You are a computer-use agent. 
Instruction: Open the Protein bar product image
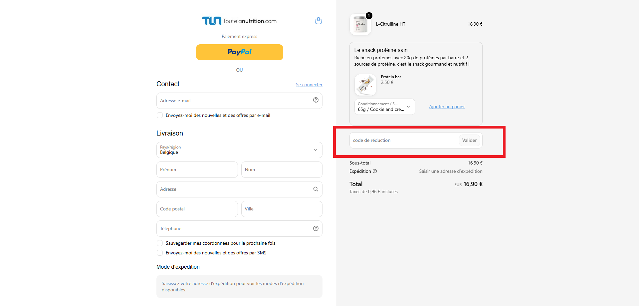[365, 85]
